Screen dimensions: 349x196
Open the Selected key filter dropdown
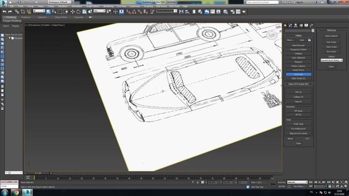(297, 182)
